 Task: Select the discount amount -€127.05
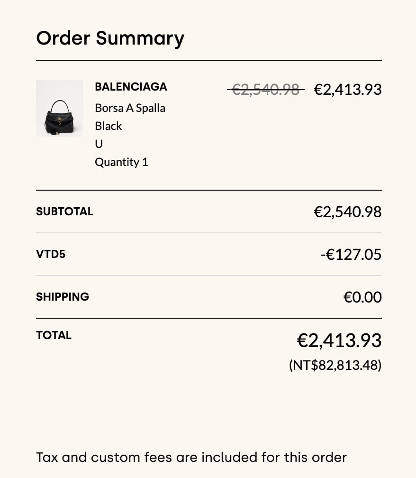click(x=351, y=254)
